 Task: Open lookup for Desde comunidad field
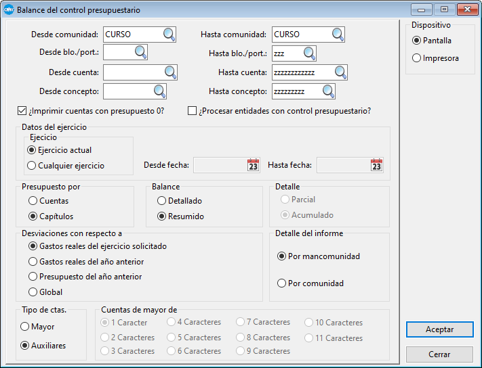coord(168,34)
